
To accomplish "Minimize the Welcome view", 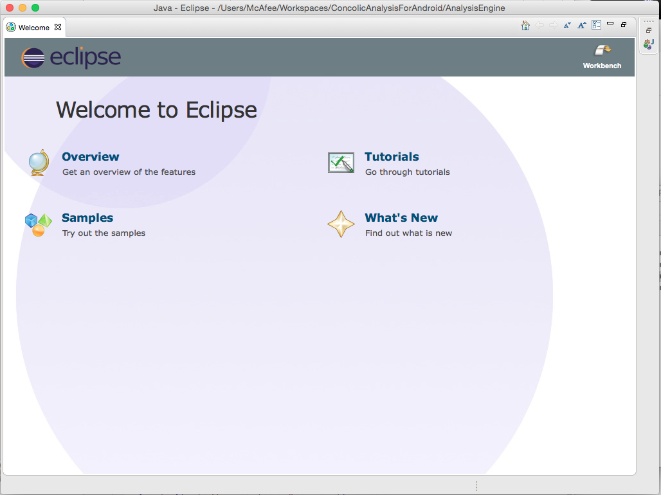I will coord(610,24).
